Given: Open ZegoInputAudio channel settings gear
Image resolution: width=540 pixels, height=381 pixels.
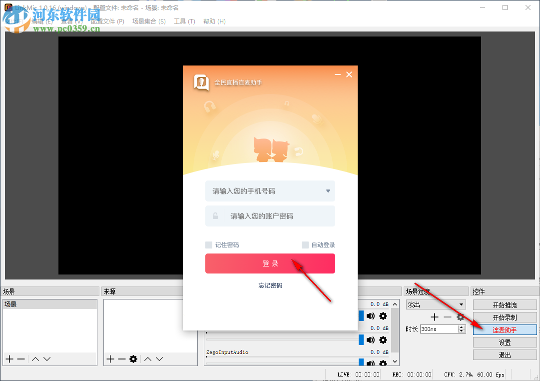Looking at the screenshot, I should click(383, 362).
